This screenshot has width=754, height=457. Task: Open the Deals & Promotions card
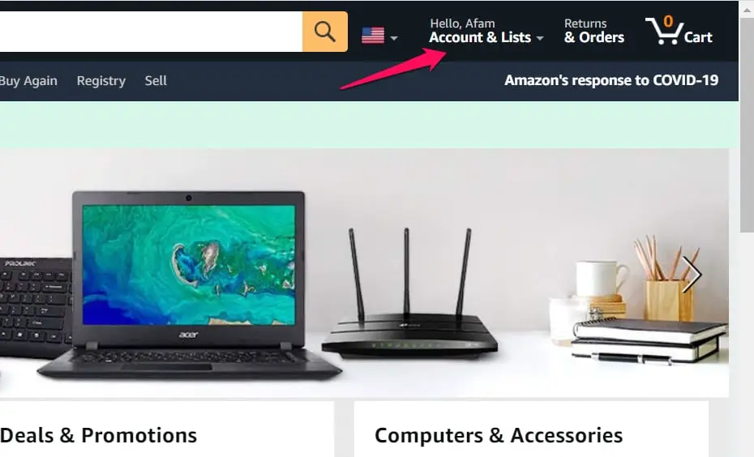click(167, 429)
